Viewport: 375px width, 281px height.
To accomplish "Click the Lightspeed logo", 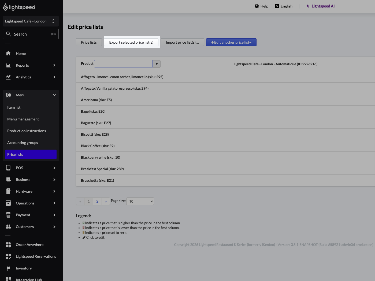I will pyautogui.click(x=19, y=7).
